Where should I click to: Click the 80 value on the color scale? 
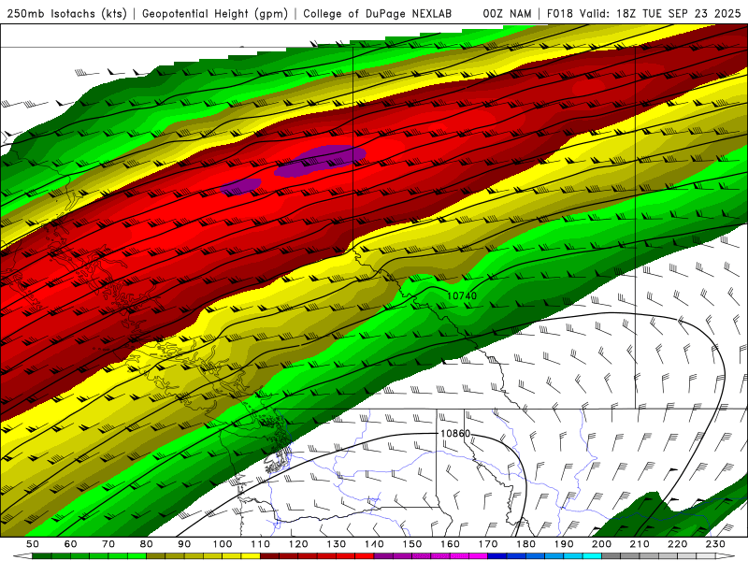(x=147, y=544)
